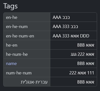Click the value AAA 333 אאא DDD
The image size is (100, 91).
[x=71, y=36]
